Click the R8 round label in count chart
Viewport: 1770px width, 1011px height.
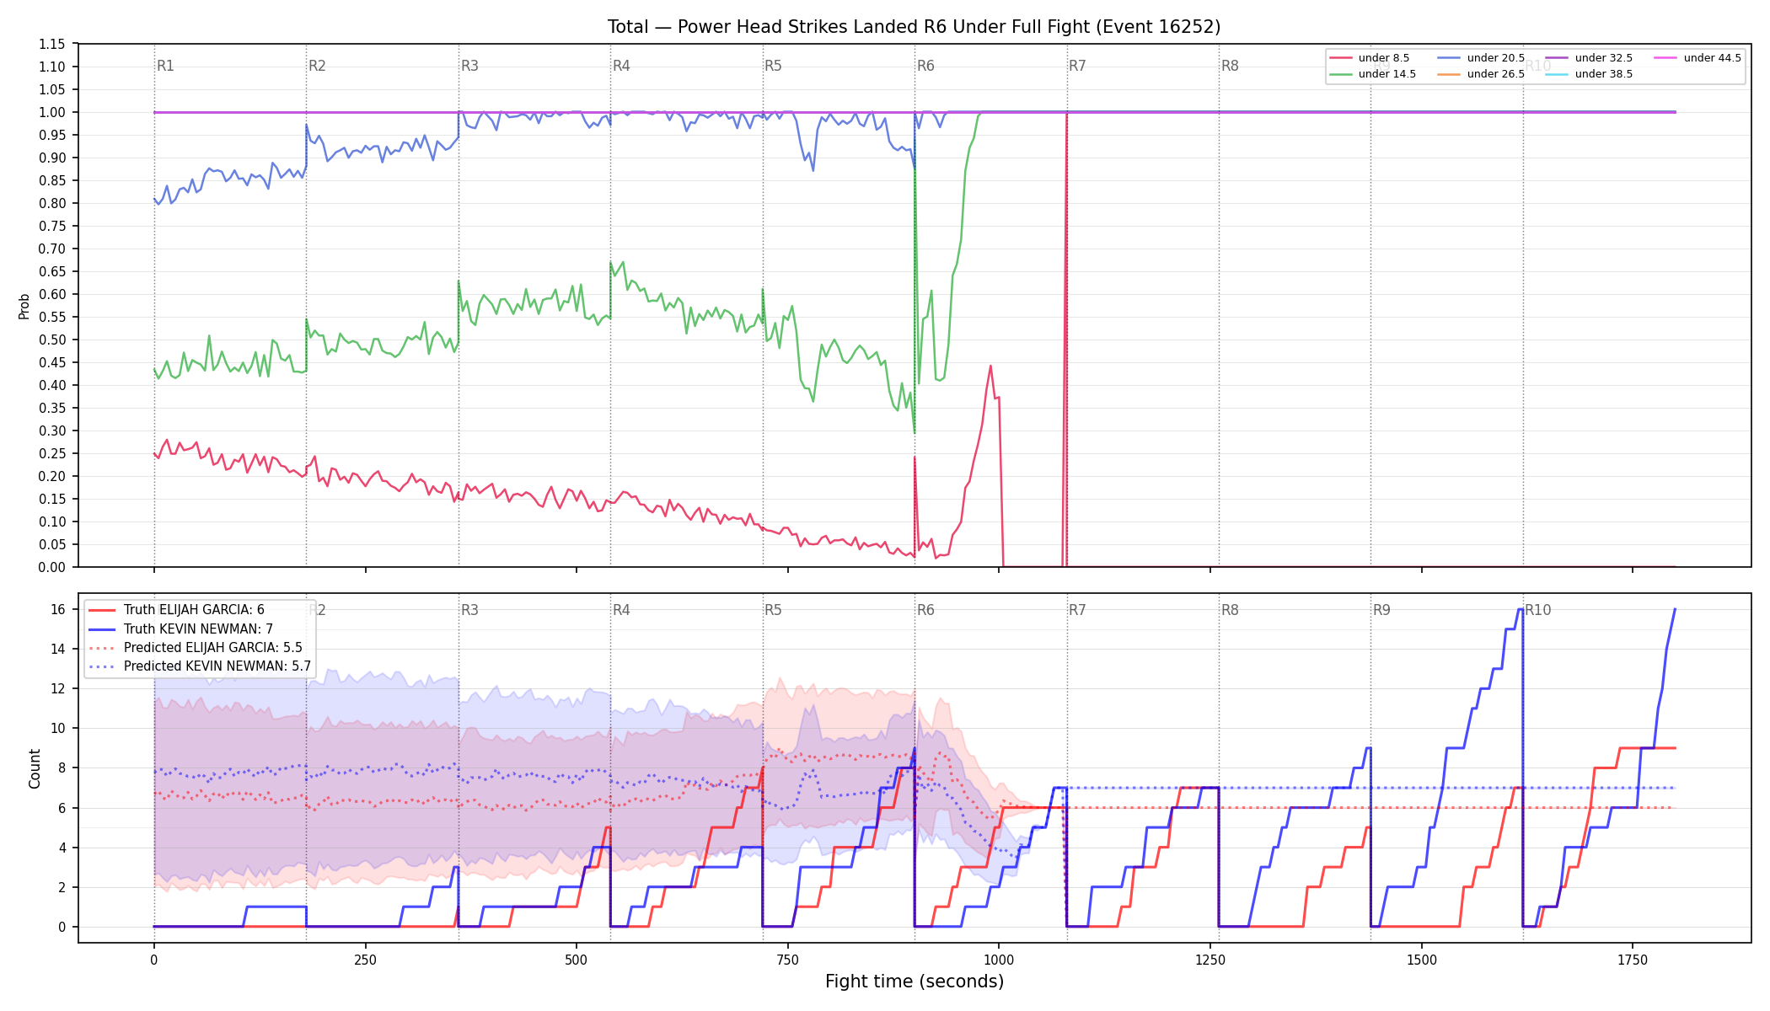tap(1230, 610)
